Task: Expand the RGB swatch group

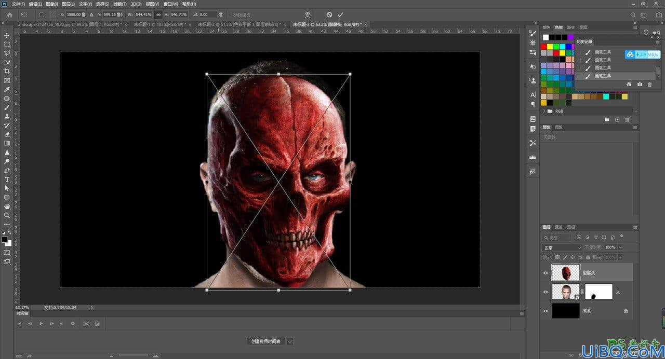Action: 544,111
